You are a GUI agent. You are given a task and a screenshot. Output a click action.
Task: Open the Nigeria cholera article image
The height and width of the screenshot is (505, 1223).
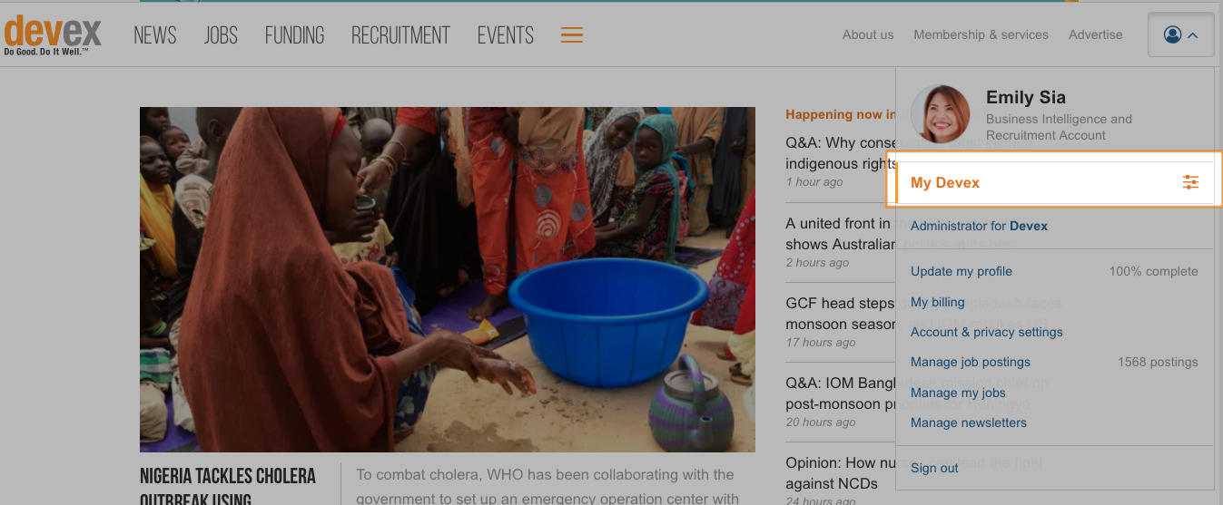click(x=448, y=279)
